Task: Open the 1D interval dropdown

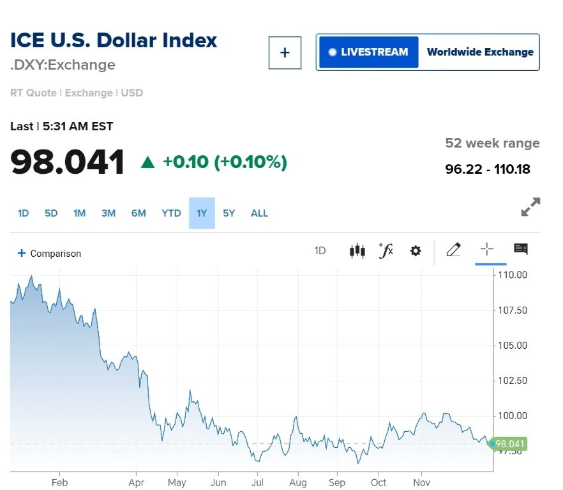Action: point(320,251)
